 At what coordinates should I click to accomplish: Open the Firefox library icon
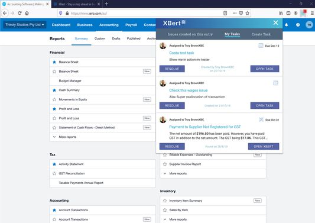pos(281,13)
